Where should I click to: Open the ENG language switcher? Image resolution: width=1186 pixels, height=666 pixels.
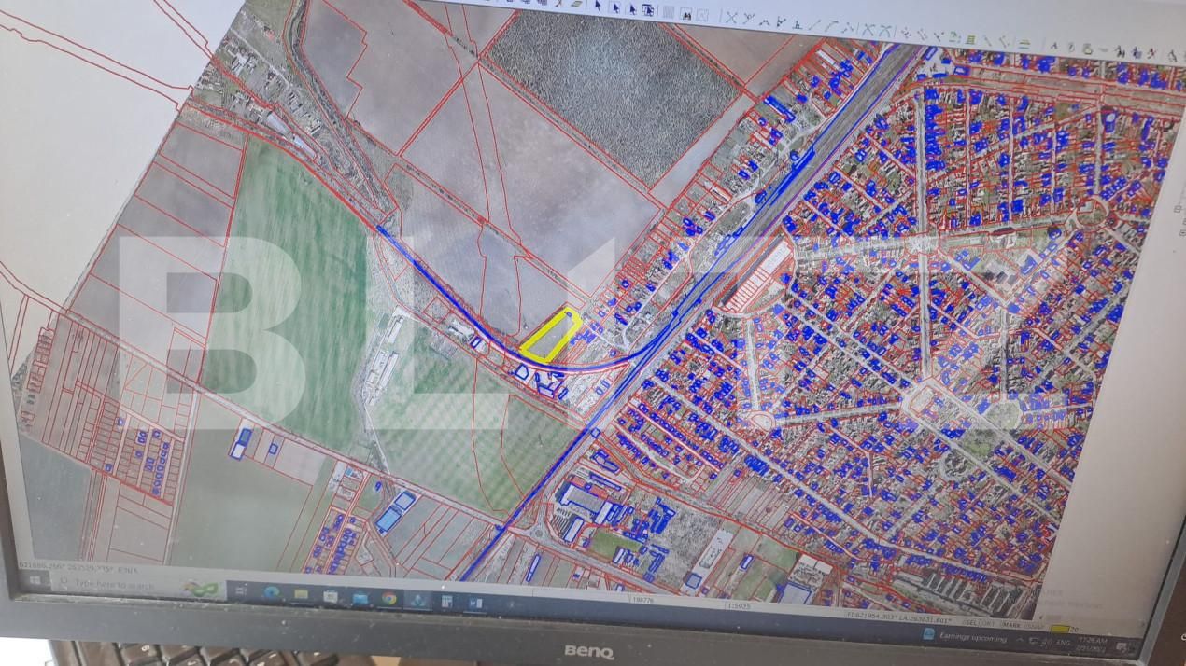(x=1063, y=644)
